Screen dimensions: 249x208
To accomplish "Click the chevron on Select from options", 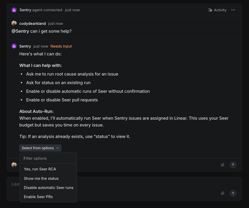I will click(x=58, y=148).
